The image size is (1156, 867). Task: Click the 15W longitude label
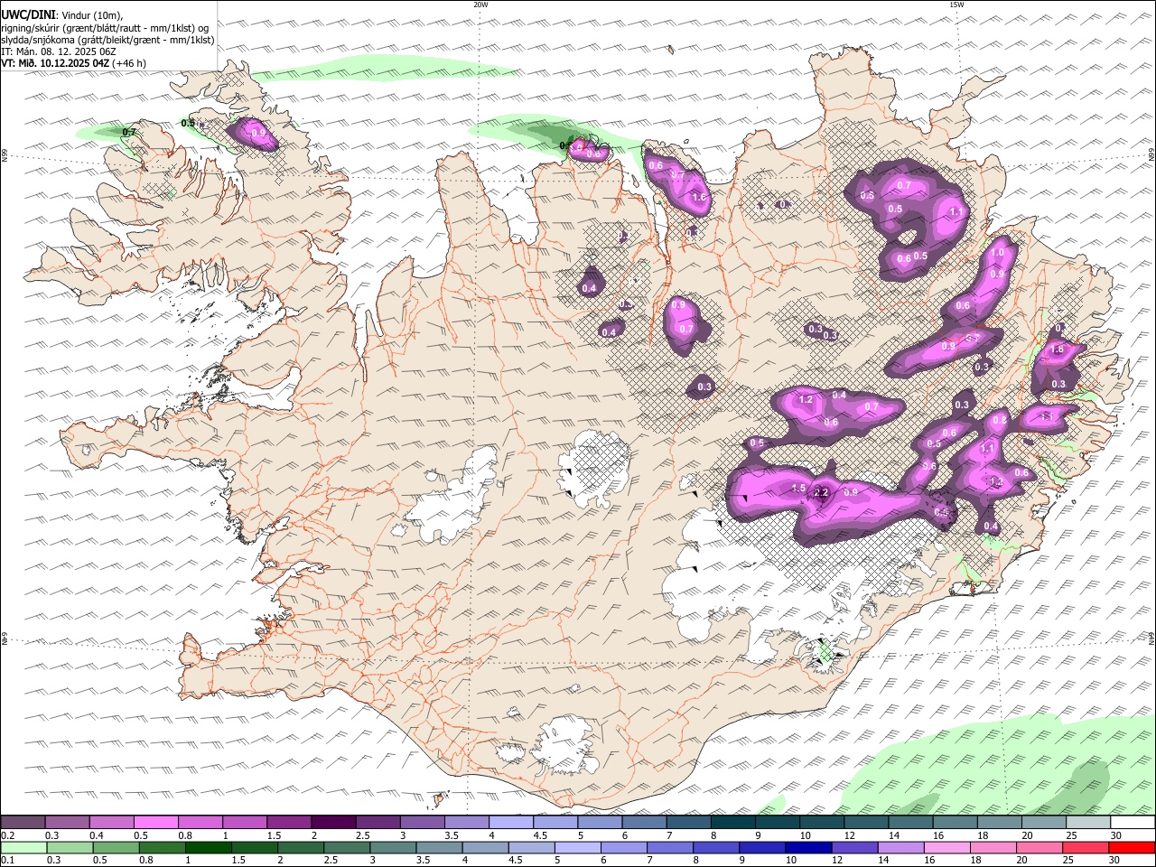click(956, 5)
